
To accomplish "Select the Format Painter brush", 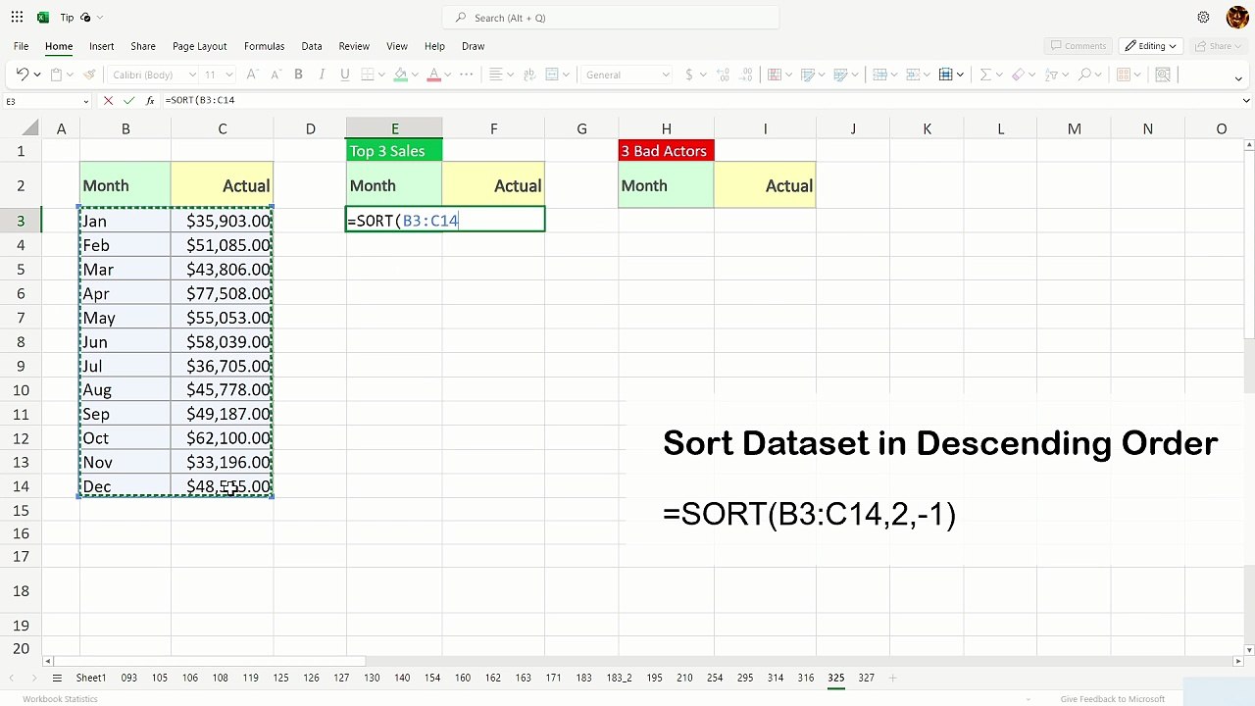I will pos(89,75).
